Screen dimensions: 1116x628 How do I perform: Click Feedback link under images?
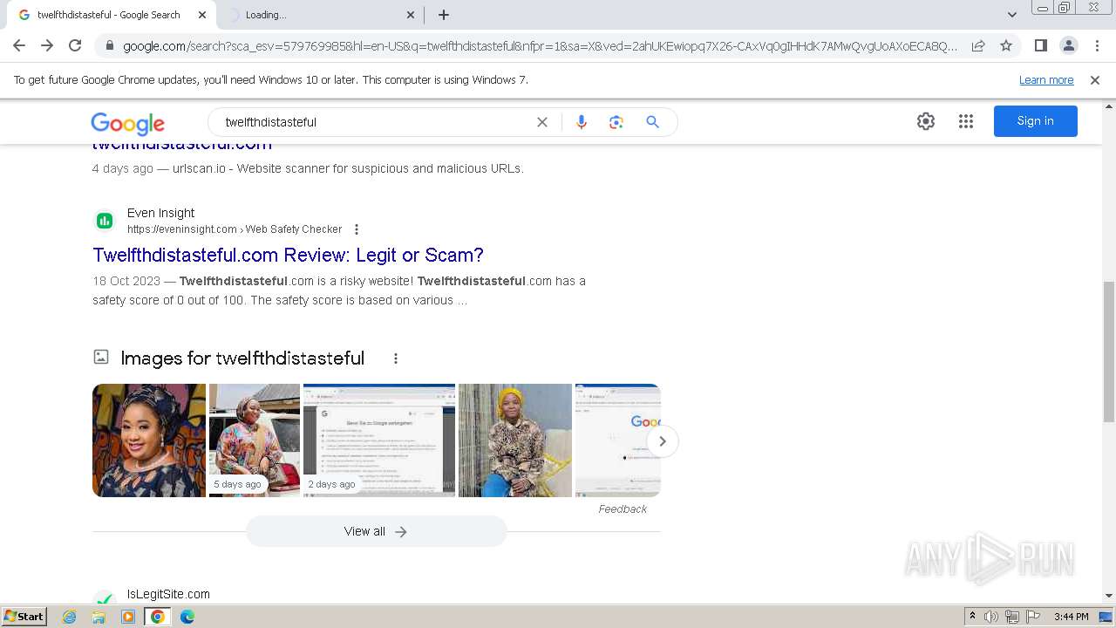point(623,509)
